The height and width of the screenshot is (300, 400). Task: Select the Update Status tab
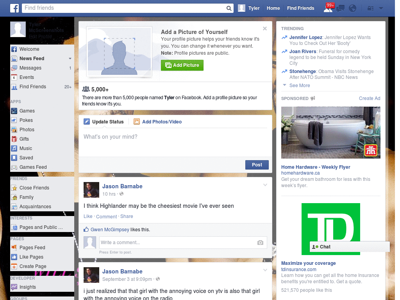tap(104, 122)
